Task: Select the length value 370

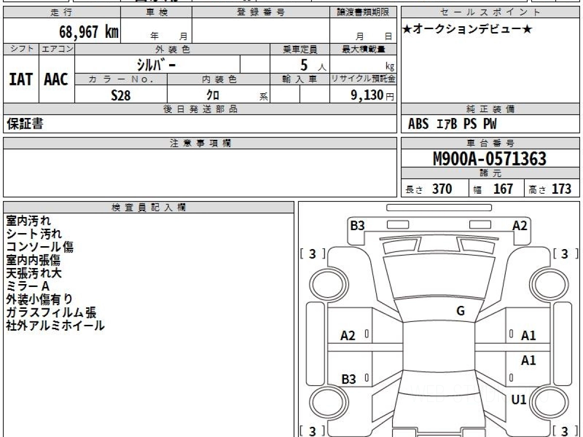Action: coord(442,189)
